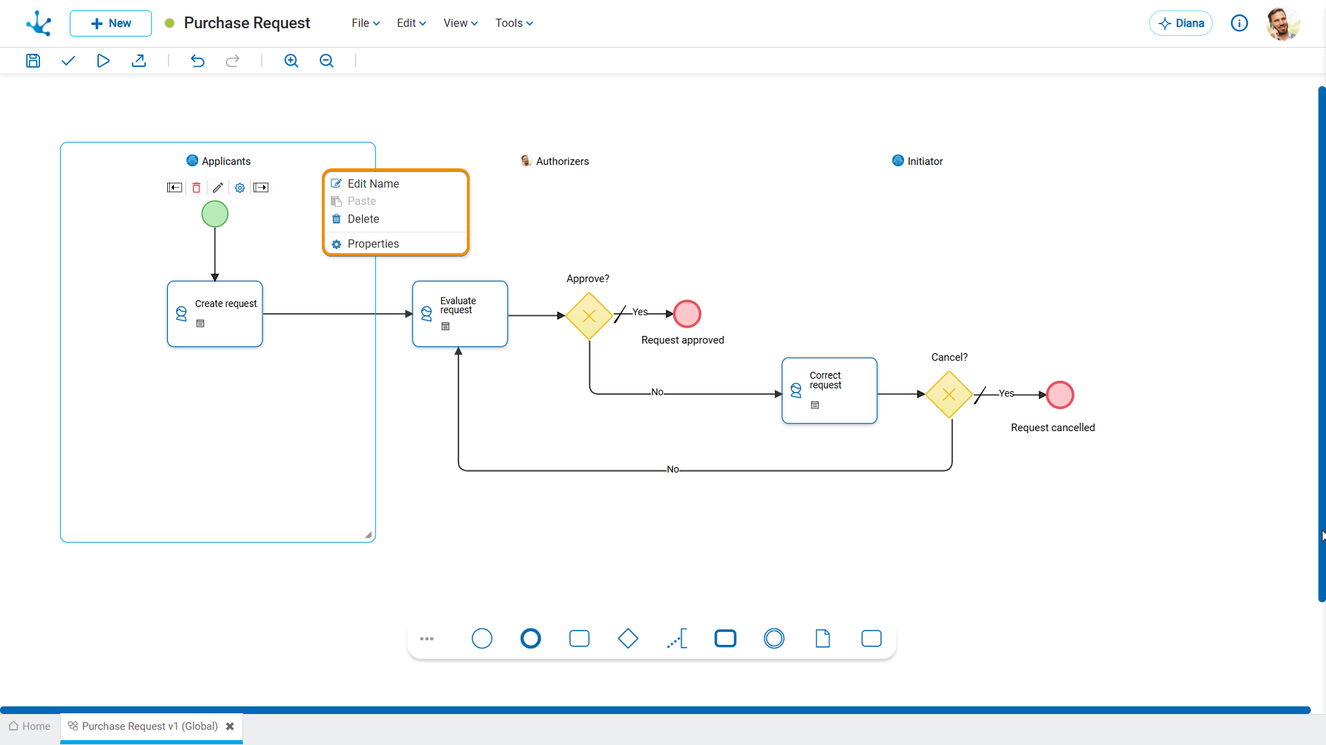Save the process with the floppy disk icon

(33, 61)
